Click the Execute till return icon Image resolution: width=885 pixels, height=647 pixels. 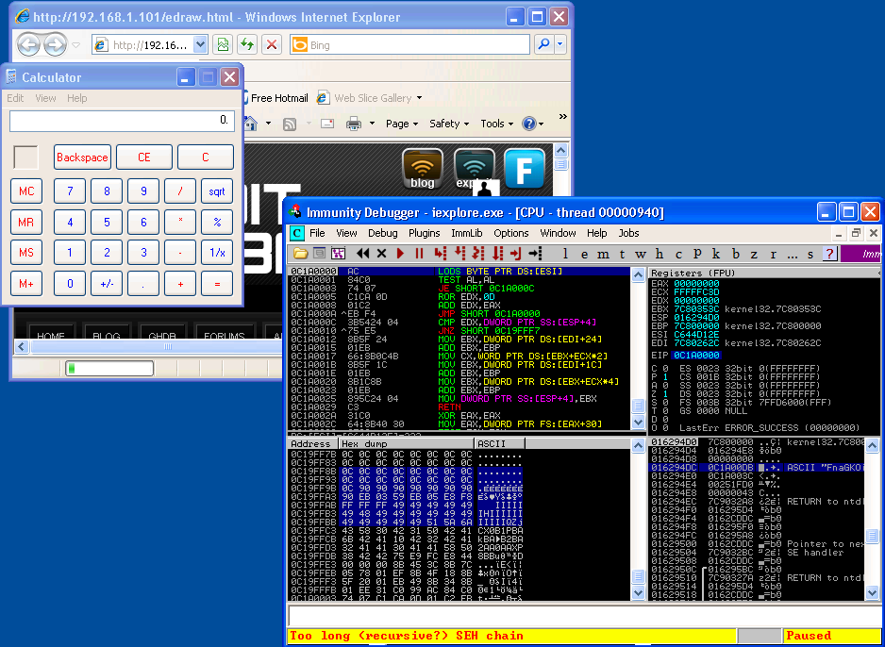pos(516,254)
